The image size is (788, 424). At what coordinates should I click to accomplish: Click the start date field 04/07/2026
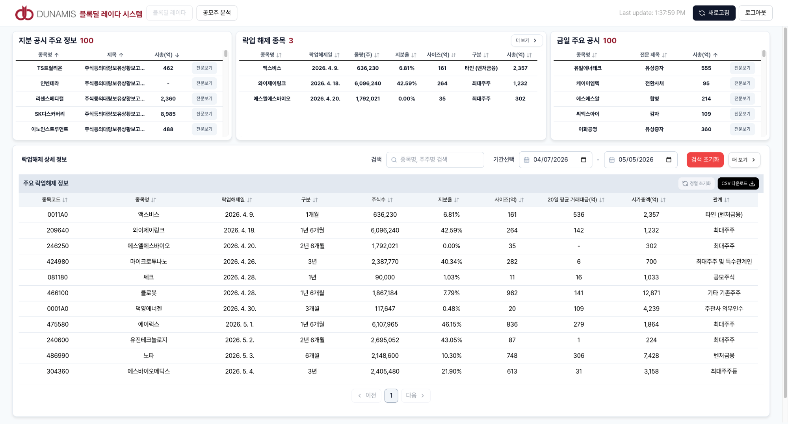[x=555, y=160]
